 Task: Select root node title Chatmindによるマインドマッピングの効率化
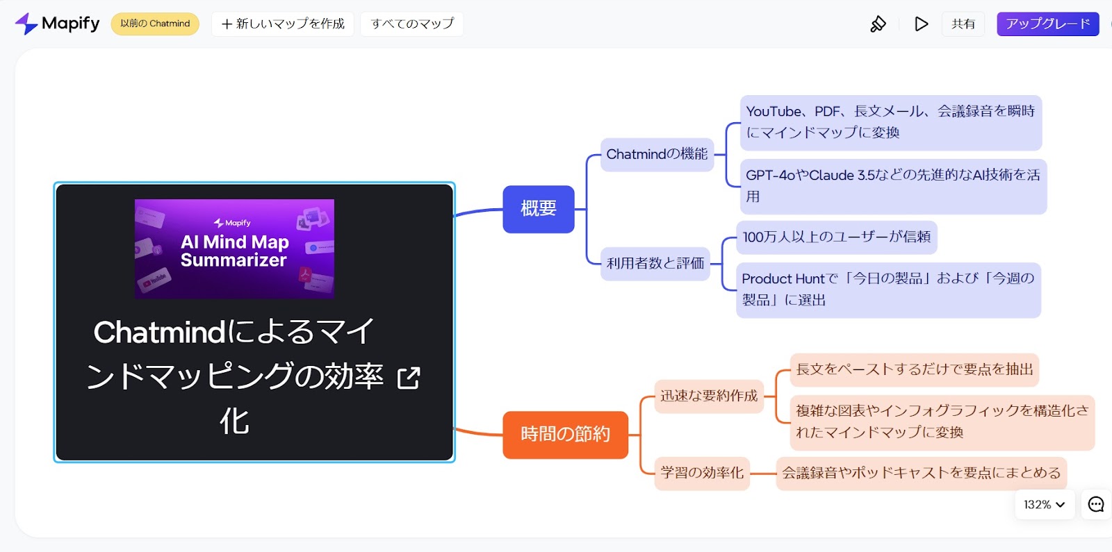pos(236,376)
